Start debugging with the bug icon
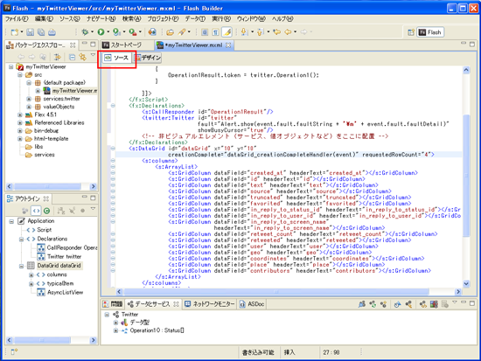The width and height of the screenshot is (481, 361). [x=85, y=31]
